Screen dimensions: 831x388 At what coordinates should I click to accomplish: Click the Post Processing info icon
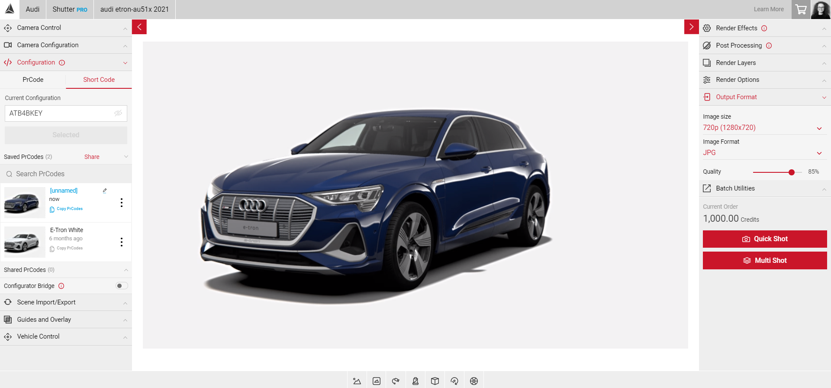click(769, 45)
